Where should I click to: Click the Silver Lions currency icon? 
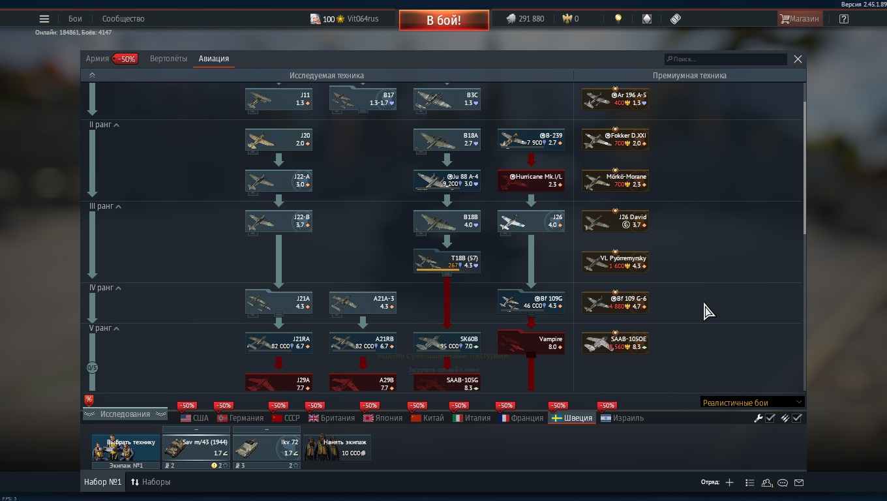511,19
